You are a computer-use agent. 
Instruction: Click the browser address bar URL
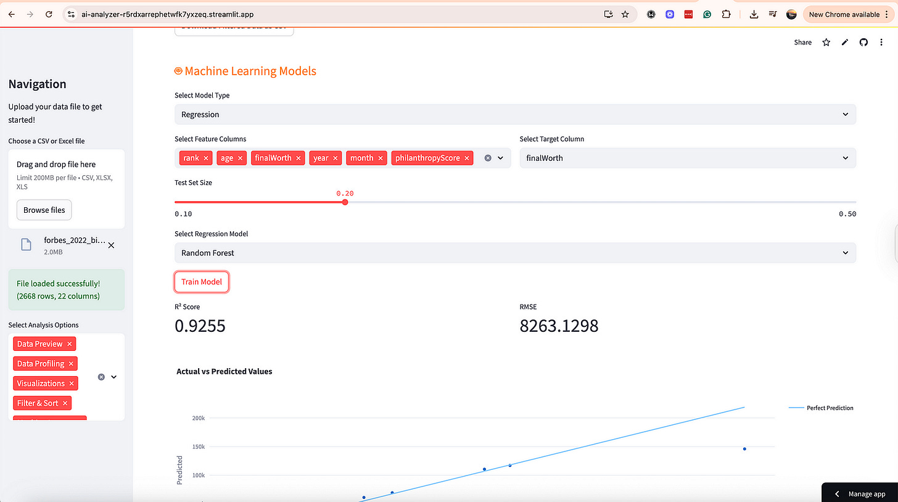pos(168,14)
